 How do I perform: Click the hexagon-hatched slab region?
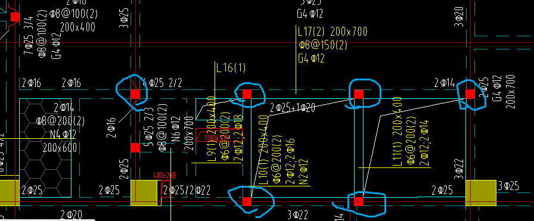pos(45,148)
